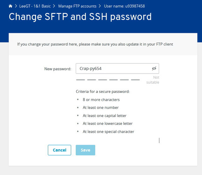Click 'At least one special character' criterion
202x175 pixels.
108,132
